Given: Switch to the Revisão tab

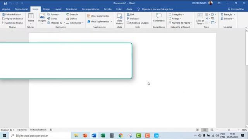Looking at the screenshot, I should [x=108, y=9].
